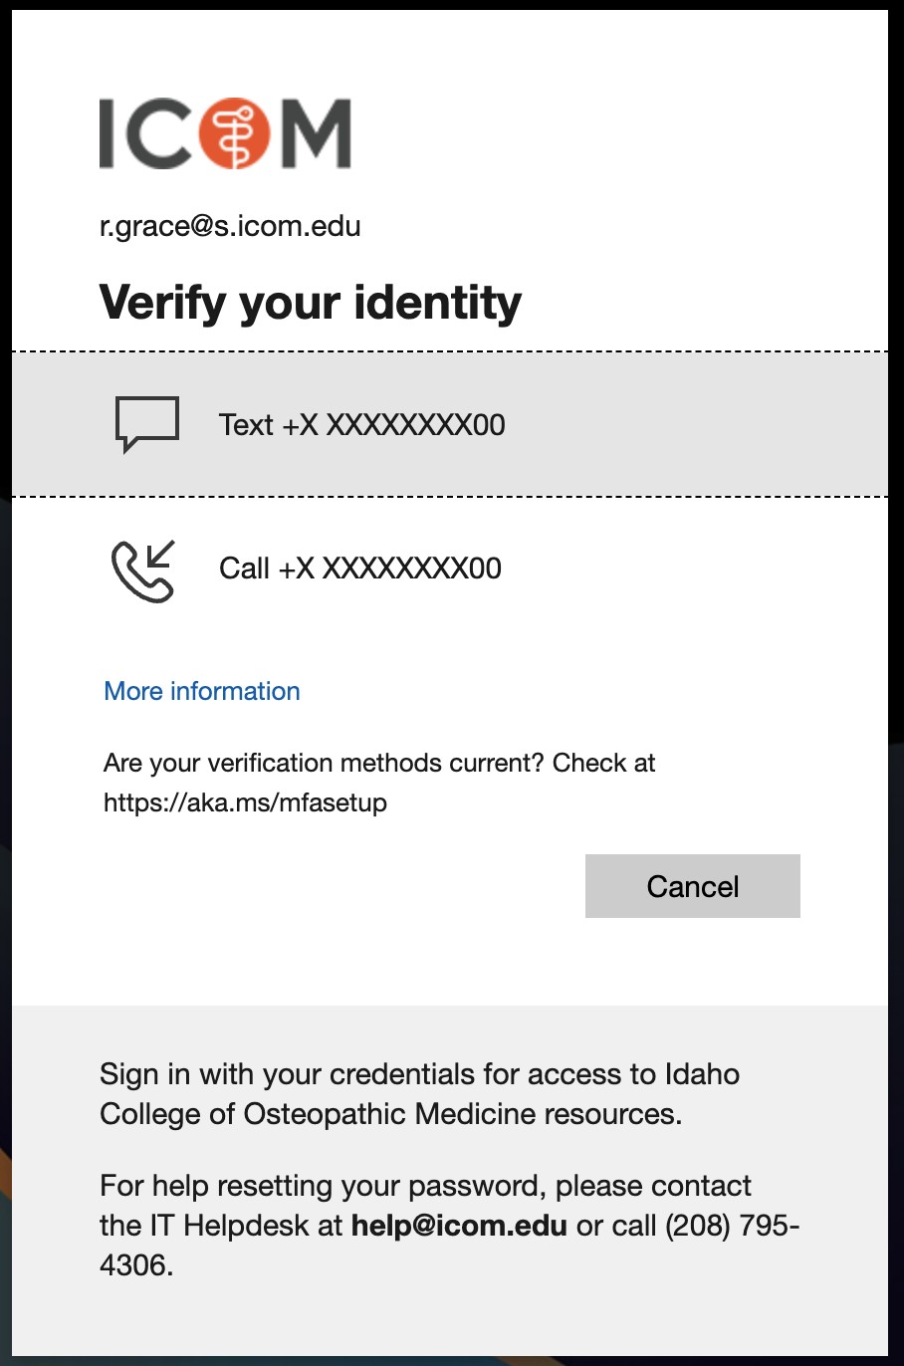
Task: Click the Cancel button
Action: click(693, 886)
